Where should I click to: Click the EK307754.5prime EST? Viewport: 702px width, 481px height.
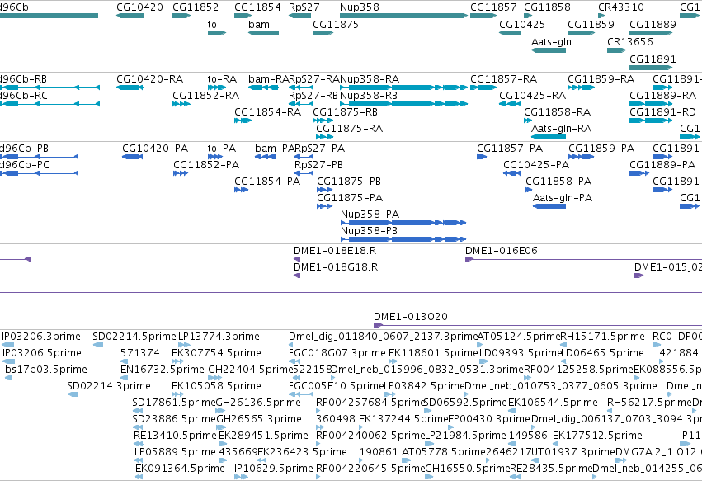[177, 361]
